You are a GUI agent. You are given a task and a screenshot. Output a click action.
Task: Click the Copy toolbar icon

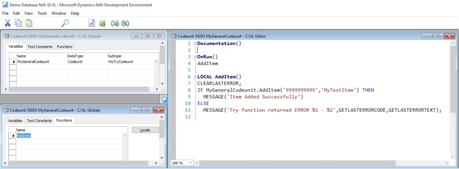[18, 23]
